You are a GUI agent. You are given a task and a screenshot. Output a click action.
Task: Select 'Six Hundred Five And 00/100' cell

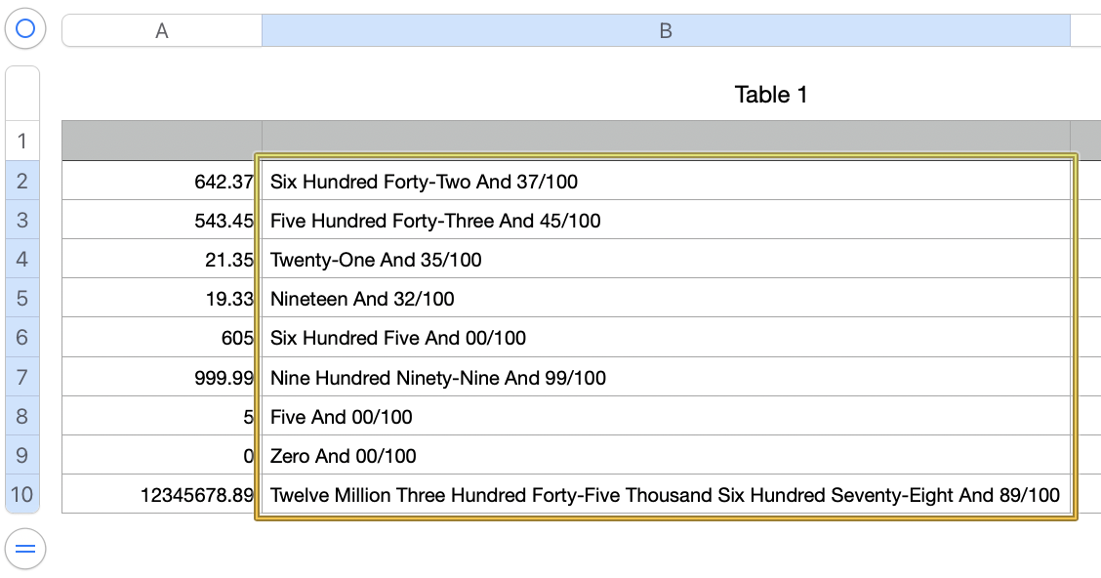tap(666, 338)
